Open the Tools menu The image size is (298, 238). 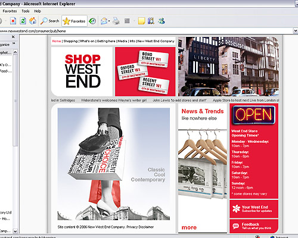(x=26, y=11)
